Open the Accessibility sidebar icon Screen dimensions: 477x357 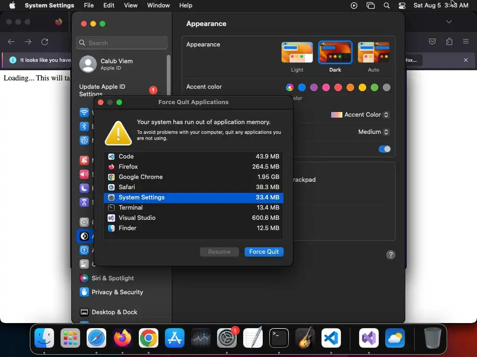(x=84, y=250)
